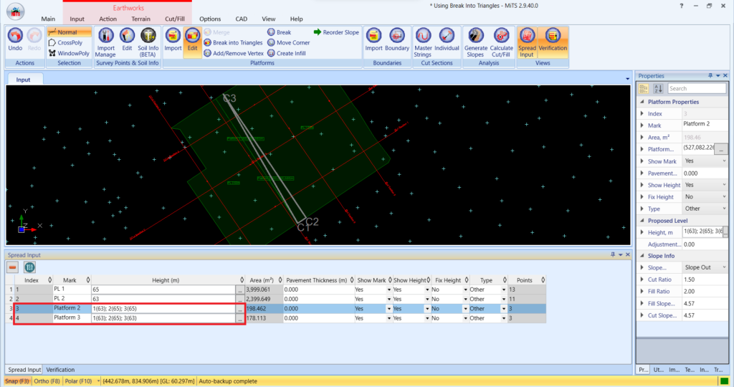Screen dimensions: 734x387
Task: Run Generate Slopes analysis
Action: (476, 42)
